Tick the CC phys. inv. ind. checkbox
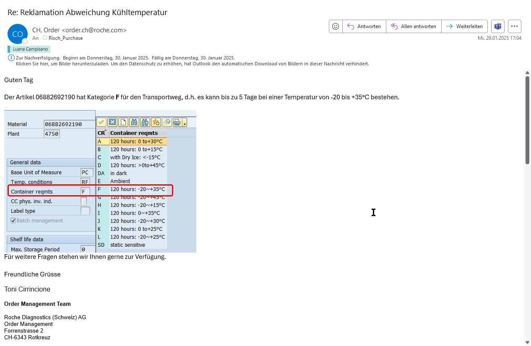This screenshot has width=531, height=346. coord(83,201)
